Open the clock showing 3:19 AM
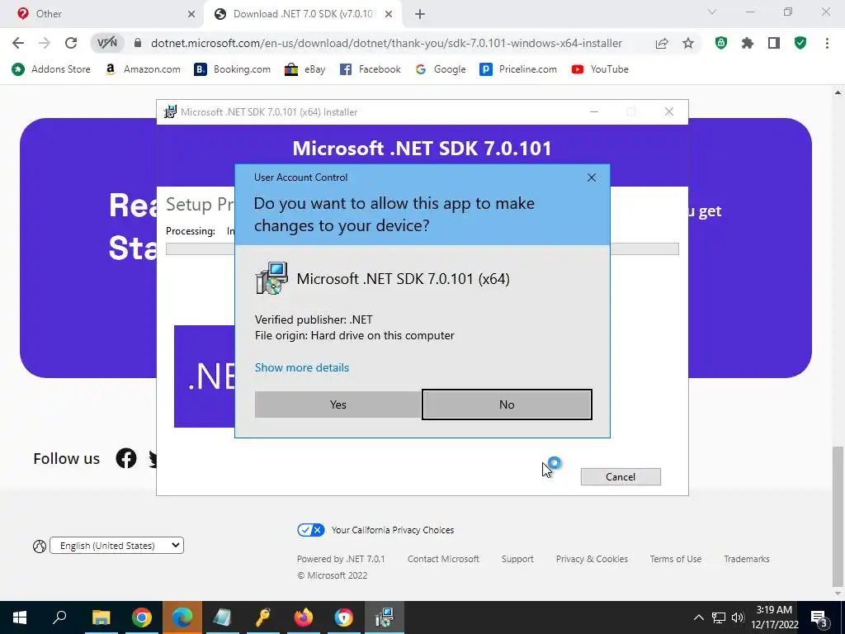Viewport: 845px width, 634px height. click(x=774, y=617)
